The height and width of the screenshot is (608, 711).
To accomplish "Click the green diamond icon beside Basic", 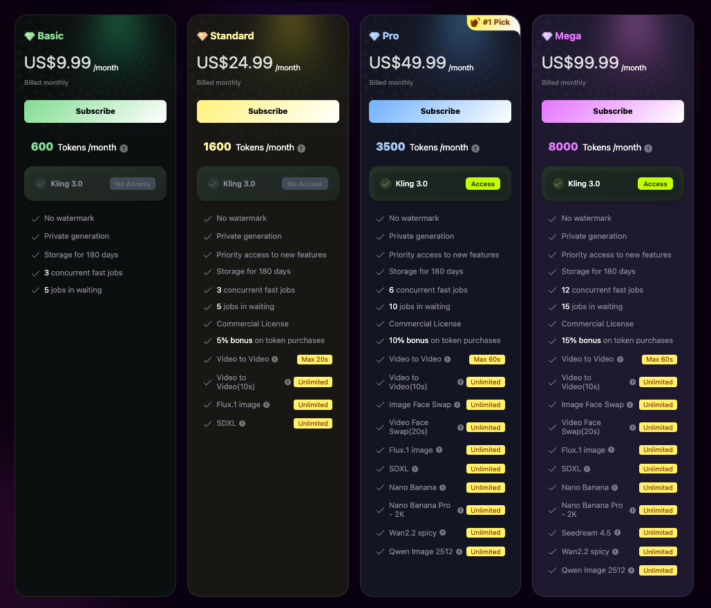I will tap(30, 36).
